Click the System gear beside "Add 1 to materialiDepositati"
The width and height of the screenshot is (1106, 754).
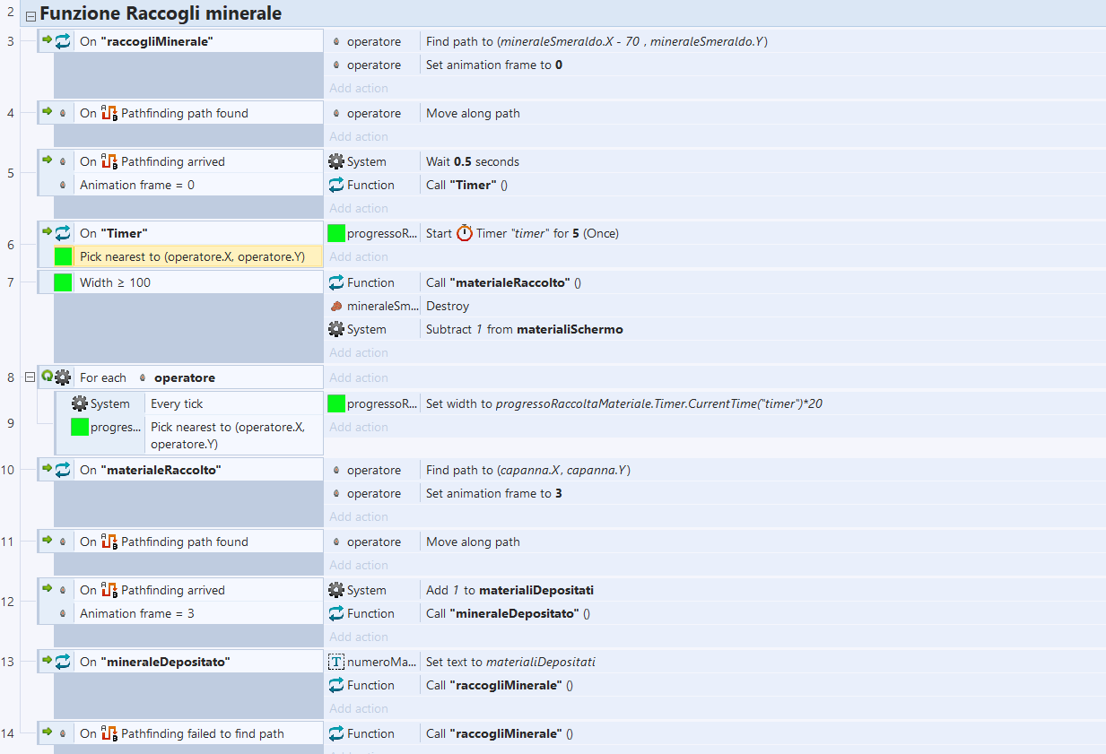pyautogui.click(x=336, y=590)
